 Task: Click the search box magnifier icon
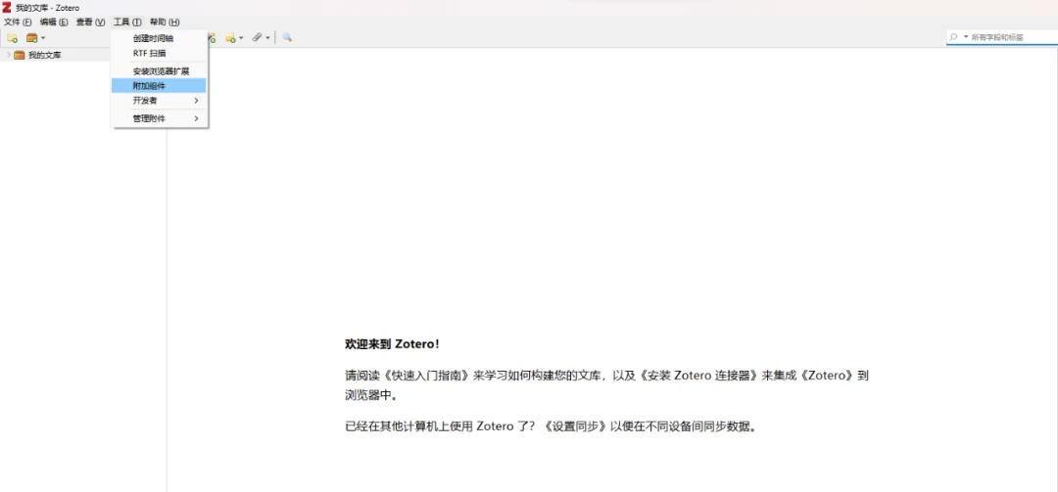point(954,37)
